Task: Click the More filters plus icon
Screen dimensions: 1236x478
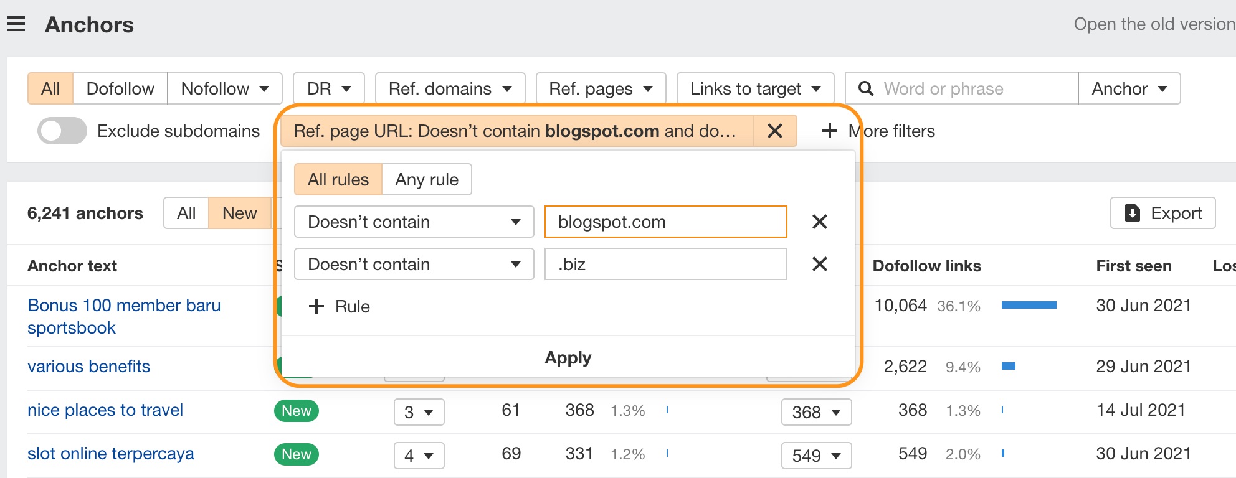Action: [x=829, y=131]
